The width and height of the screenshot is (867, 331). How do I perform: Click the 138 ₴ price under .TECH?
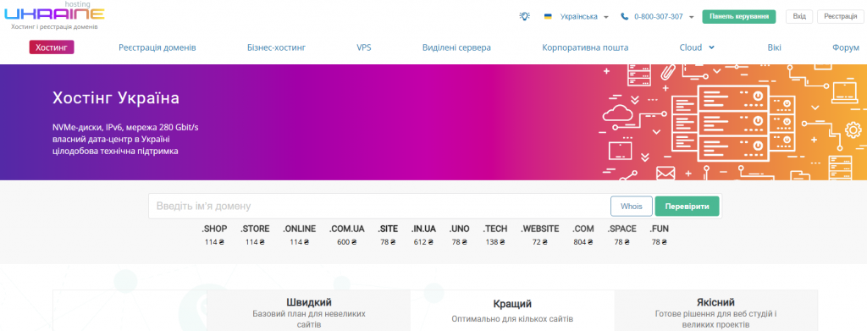[x=494, y=242]
